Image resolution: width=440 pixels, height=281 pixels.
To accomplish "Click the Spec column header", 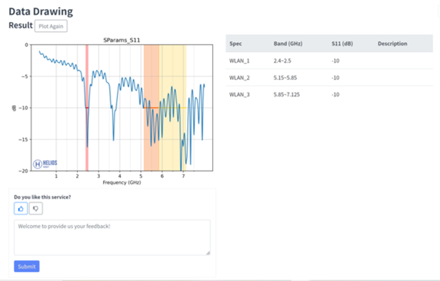I will 236,44.
